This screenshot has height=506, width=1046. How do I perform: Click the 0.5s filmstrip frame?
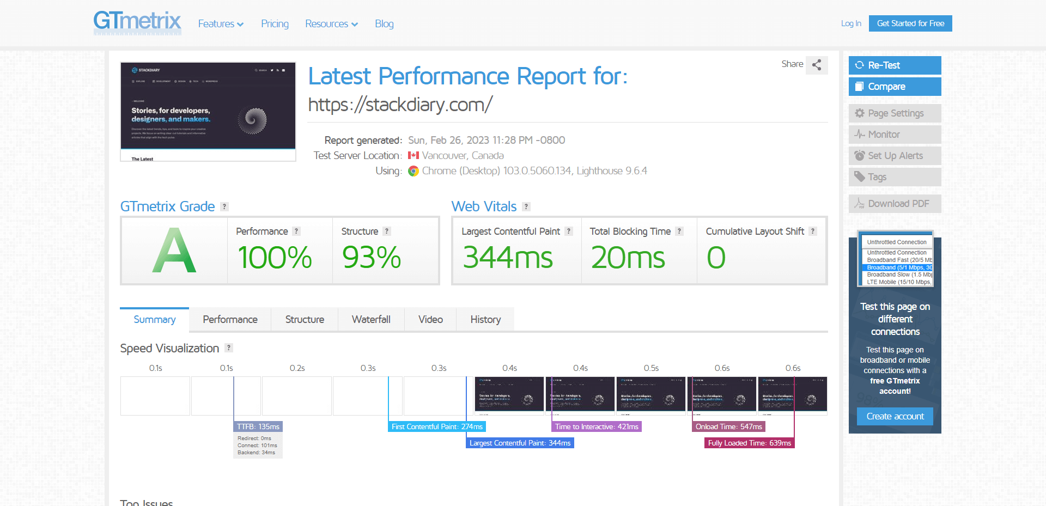[651, 396]
